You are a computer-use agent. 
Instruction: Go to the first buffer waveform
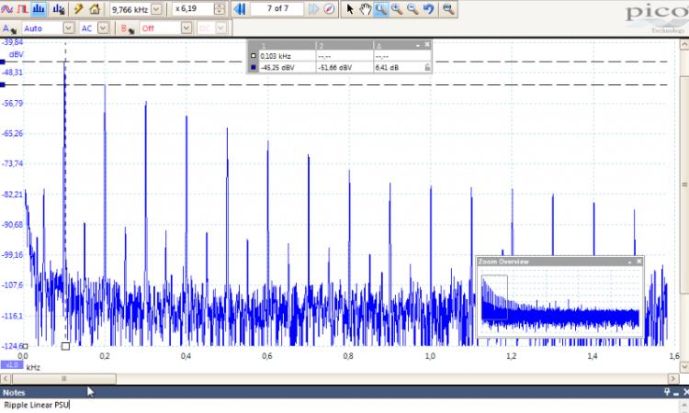click(240, 9)
